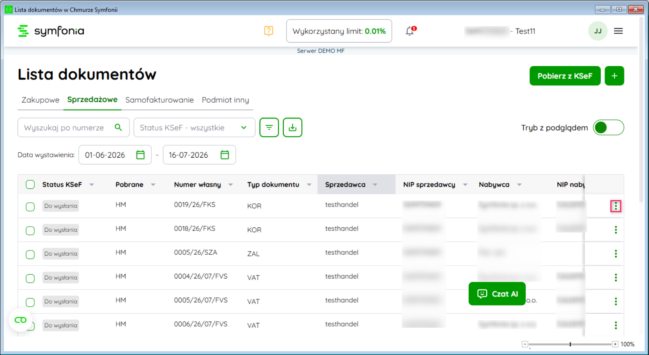This screenshot has width=649, height=355.
Task: Open end date calendar picker
Action: pos(225,155)
